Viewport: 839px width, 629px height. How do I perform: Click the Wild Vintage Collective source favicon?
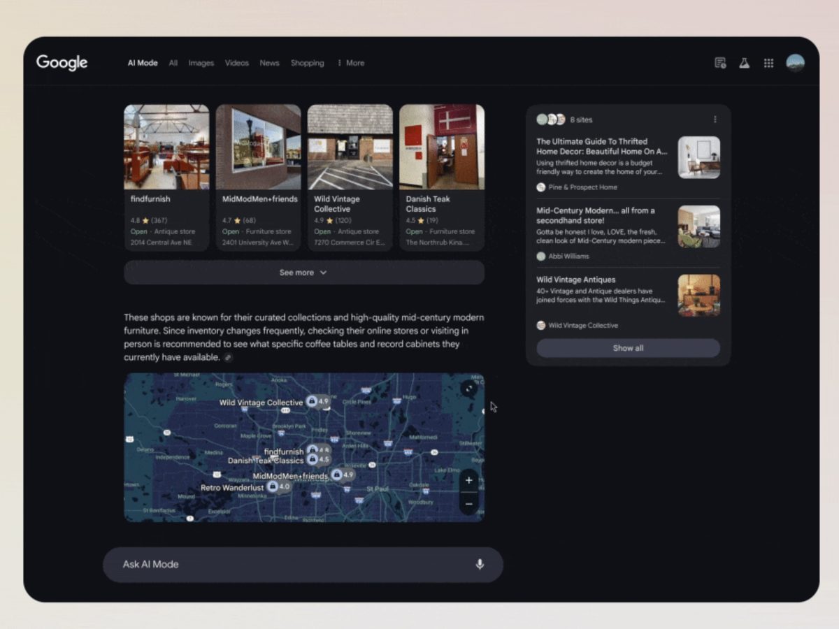click(540, 326)
